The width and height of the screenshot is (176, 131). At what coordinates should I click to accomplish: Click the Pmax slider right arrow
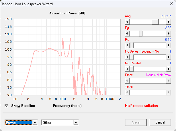[169, 81]
